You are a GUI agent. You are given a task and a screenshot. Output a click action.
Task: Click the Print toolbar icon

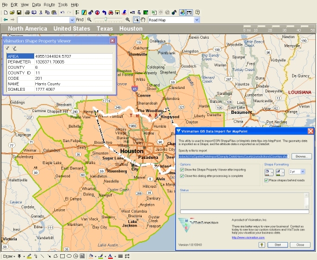pos(27,13)
